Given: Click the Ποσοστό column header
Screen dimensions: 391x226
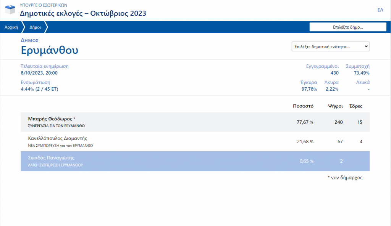Looking at the screenshot, I should [x=303, y=106].
